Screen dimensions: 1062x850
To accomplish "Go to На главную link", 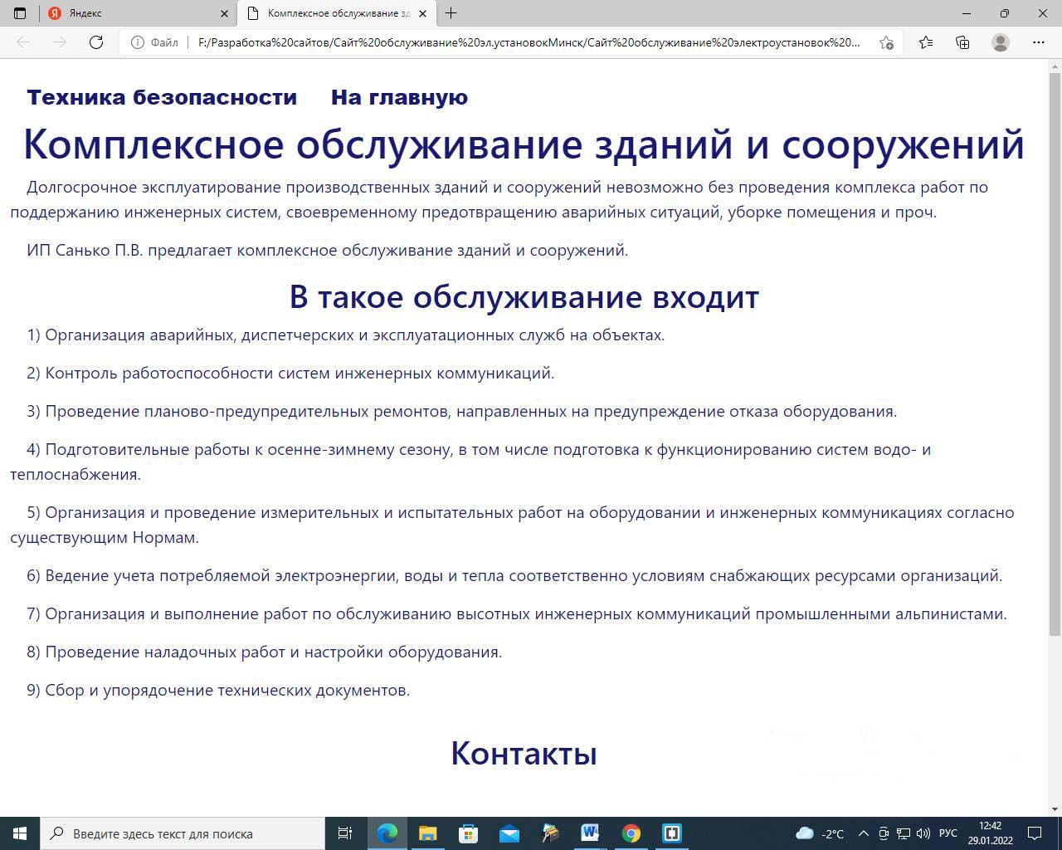I will coord(399,97).
